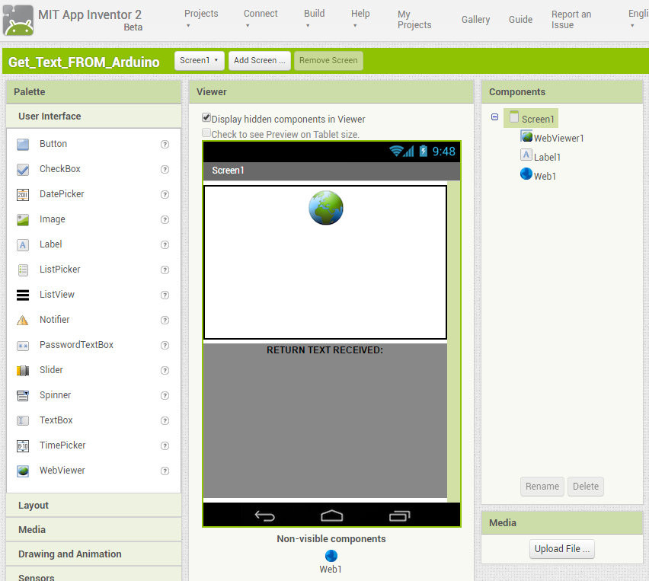Open the Build dropdown menu
Viewport: 649px width, 581px height.
click(x=314, y=18)
